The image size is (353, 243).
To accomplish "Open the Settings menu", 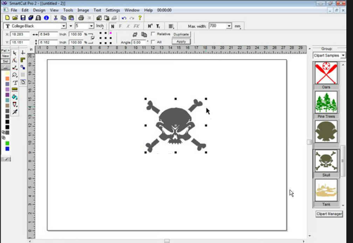I will click(x=113, y=10).
